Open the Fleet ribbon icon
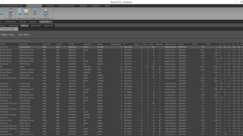Screen dimensions: 243x136 pos(2,12)
